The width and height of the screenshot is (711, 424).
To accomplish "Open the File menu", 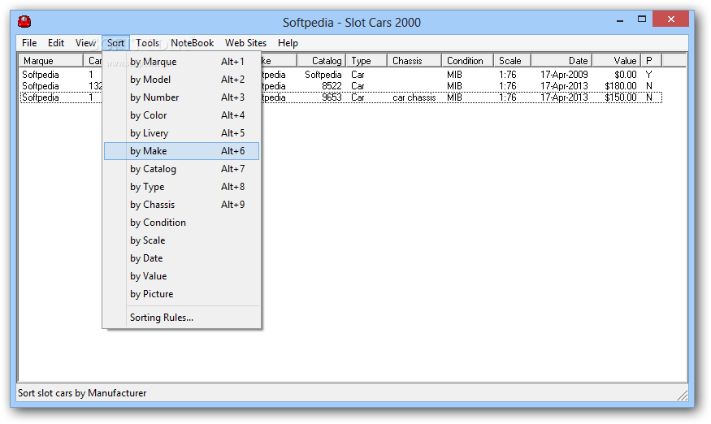I will click(29, 43).
